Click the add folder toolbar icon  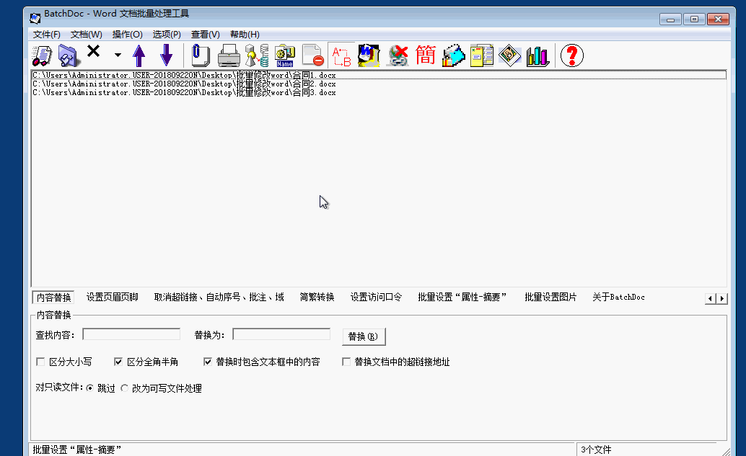[69, 55]
